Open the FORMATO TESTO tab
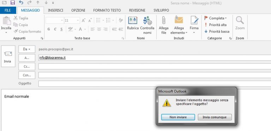The image size is (271, 131). click(x=107, y=10)
